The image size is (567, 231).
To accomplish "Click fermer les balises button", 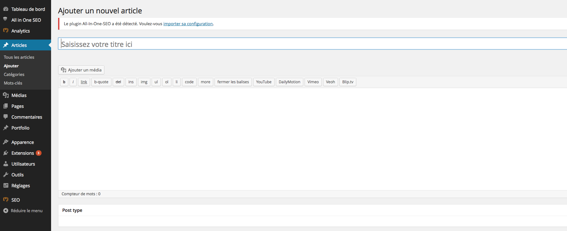I will 233,82.
